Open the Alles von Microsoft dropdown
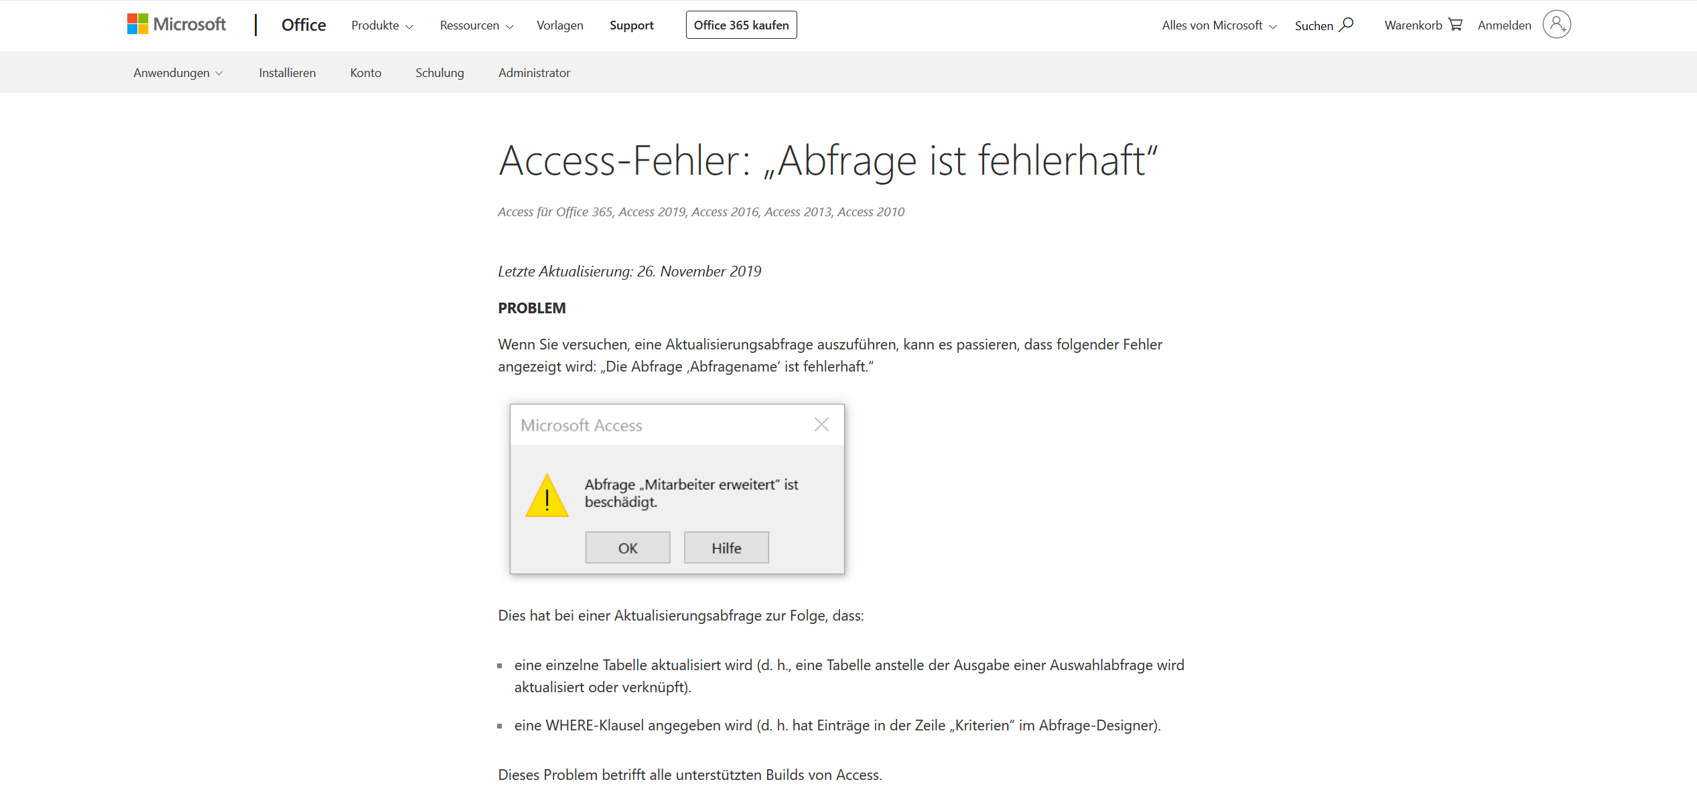 (1219, 25)
